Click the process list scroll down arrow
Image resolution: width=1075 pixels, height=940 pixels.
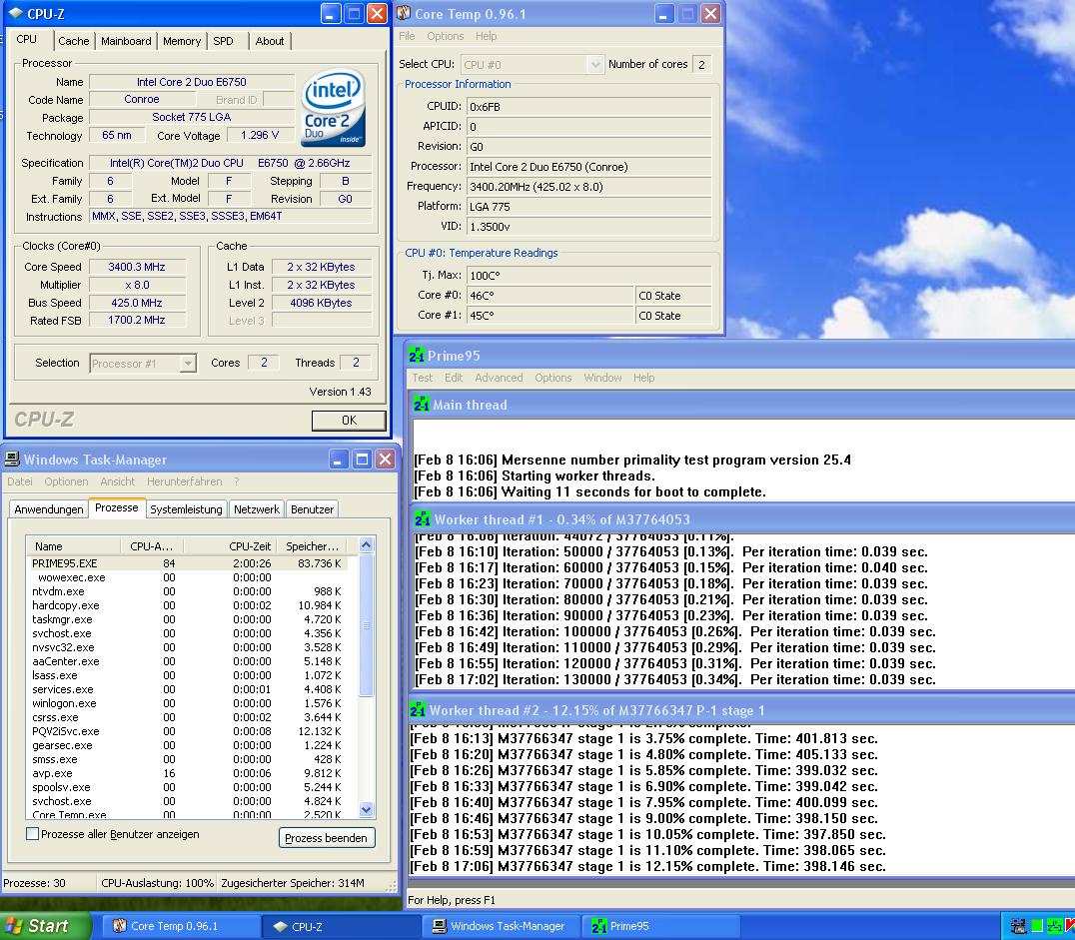click(x=366, y=810)
